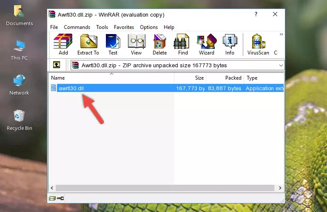Image resolution: width=327 pixels, height=212 pixels.
Task: Select the Network desktop icon
Action: (19, 85)
